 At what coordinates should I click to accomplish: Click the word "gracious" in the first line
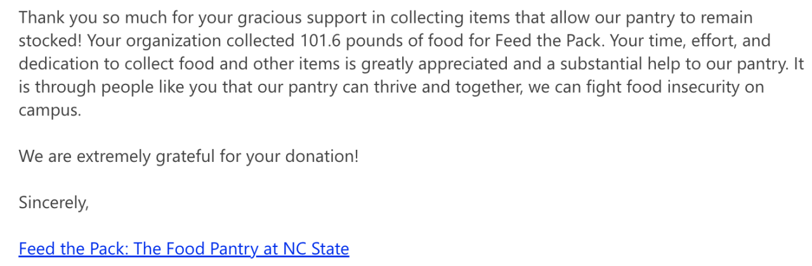tap(265, 18)
